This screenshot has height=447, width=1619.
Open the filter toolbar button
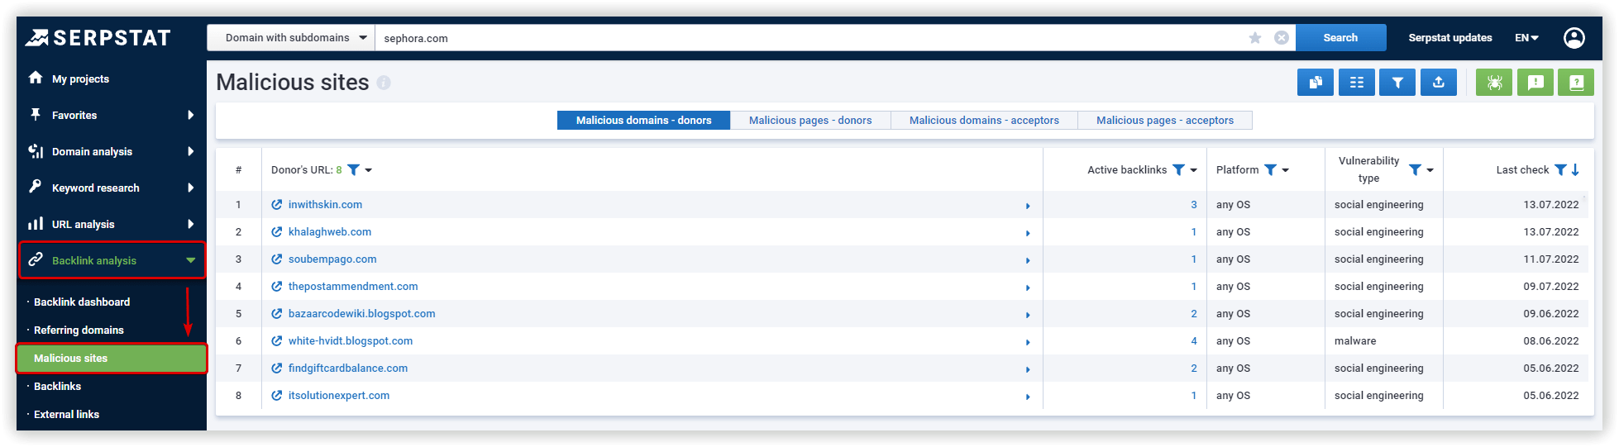coord(1397,83)
